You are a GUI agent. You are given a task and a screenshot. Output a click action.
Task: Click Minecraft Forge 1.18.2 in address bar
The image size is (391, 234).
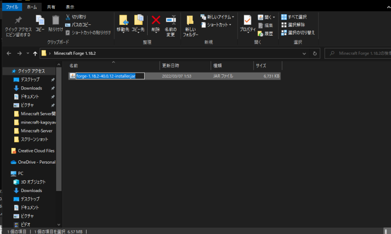click(x=75, y=53)
